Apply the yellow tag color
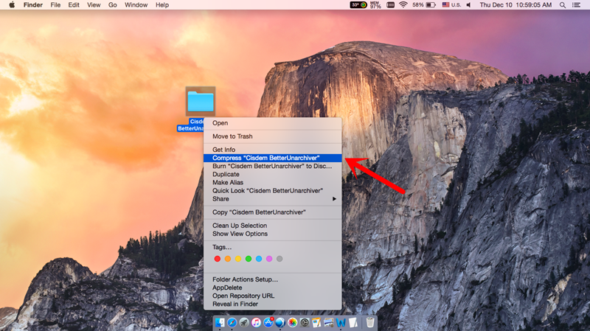The width and height of the screenshot is (590, 331). 238,259
